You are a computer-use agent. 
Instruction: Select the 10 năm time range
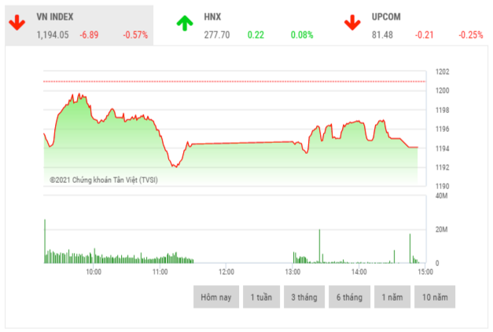(435, 297)
